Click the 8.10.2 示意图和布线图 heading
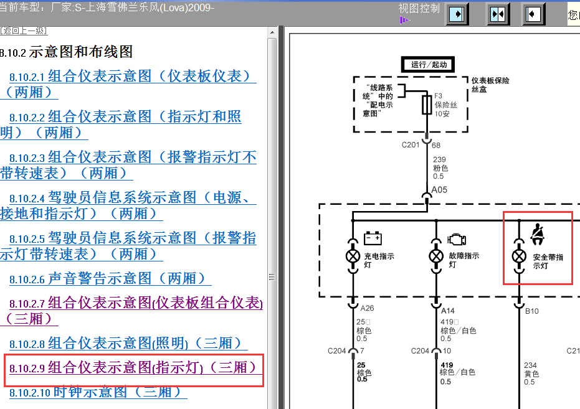580x409 pixels. (x=67, y=52)
